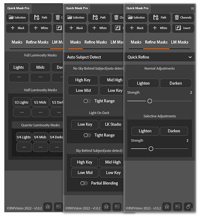Click minus button below 1/4 Lights
The width and height of the screenshot is (199, 217).
[x=24, y=147]
